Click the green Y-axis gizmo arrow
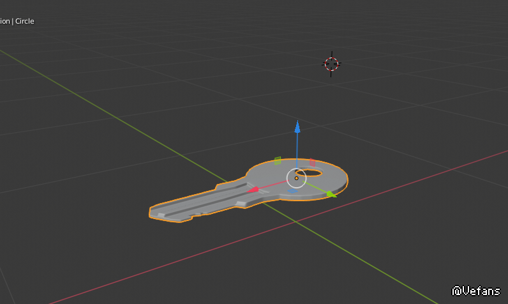 pos(330,194)
